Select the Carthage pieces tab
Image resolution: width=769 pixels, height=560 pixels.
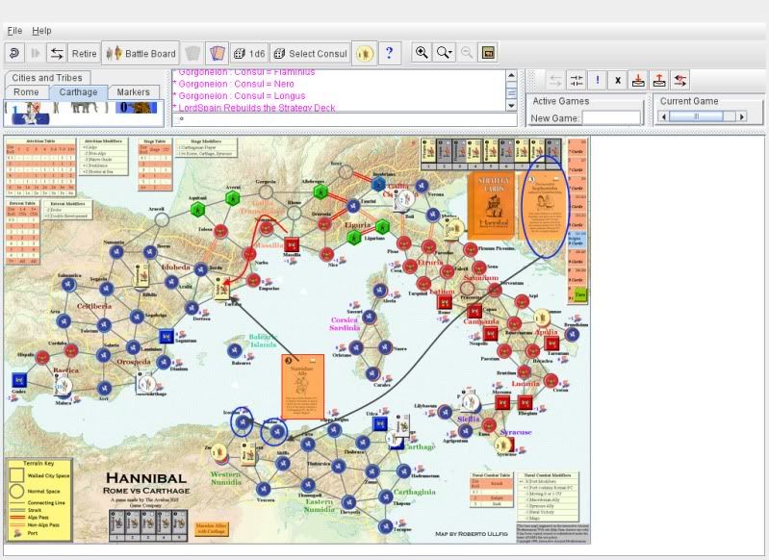78,92
